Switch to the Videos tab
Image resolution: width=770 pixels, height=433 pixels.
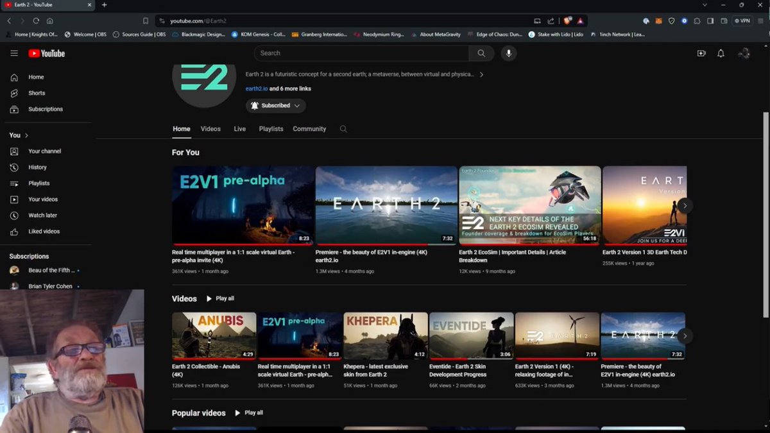pos(210,129)
